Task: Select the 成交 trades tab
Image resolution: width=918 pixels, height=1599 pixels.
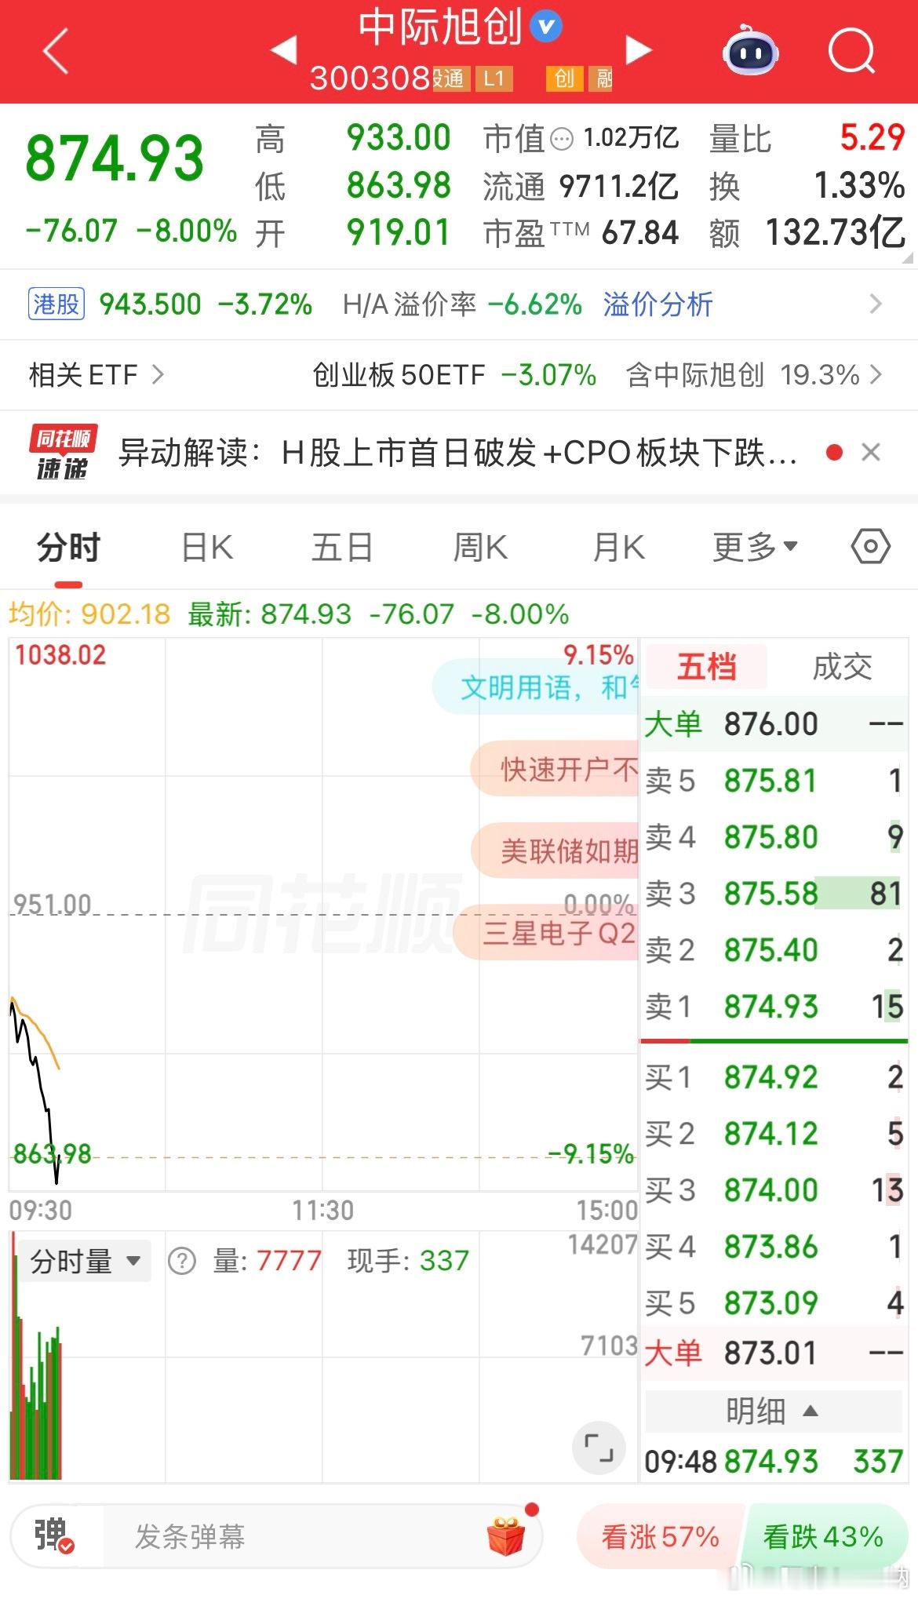Action: [x=842, y=667]
